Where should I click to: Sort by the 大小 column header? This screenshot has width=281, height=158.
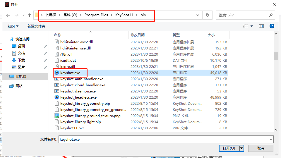[211, 35]
